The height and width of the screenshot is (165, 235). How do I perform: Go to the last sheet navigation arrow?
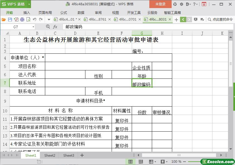click(x=17, y=155)
